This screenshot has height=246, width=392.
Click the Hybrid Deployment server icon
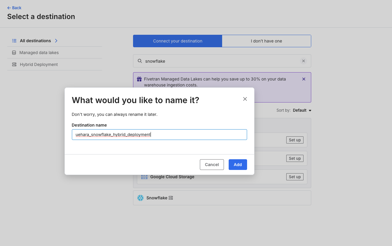point(14,64)
